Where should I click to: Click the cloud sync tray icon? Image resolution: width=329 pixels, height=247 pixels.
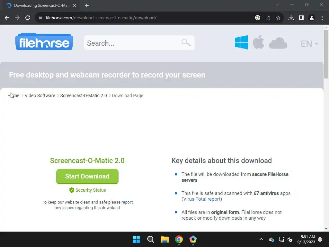[x=271, y=239]
